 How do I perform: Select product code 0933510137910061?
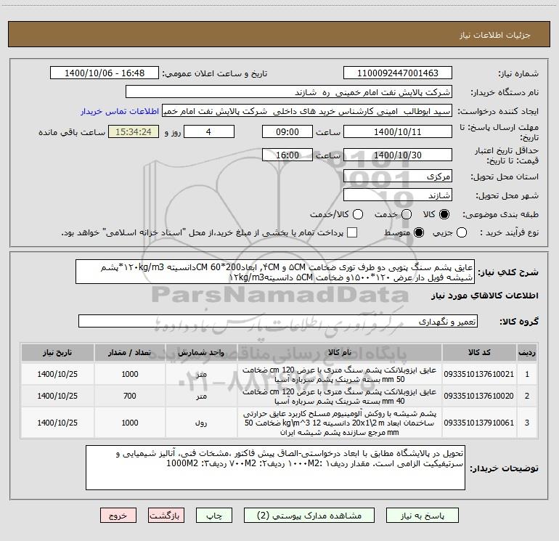click(x=479, y=423)
